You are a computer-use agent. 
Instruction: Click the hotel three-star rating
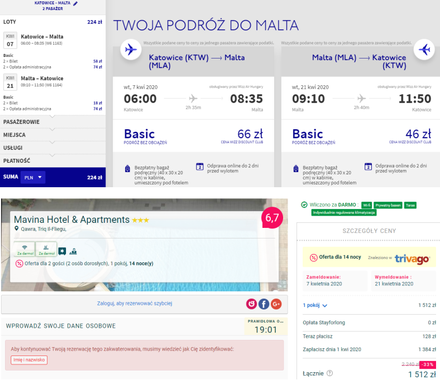tap(140, 220)
